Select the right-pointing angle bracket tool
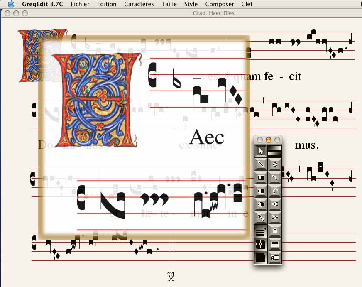This screenshot has width=362, height=287. [x=275, y=217]
